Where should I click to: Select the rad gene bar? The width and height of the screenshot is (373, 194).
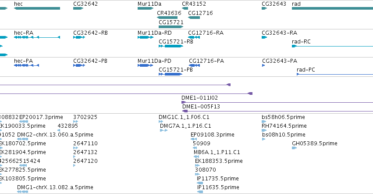click(332, 8)
